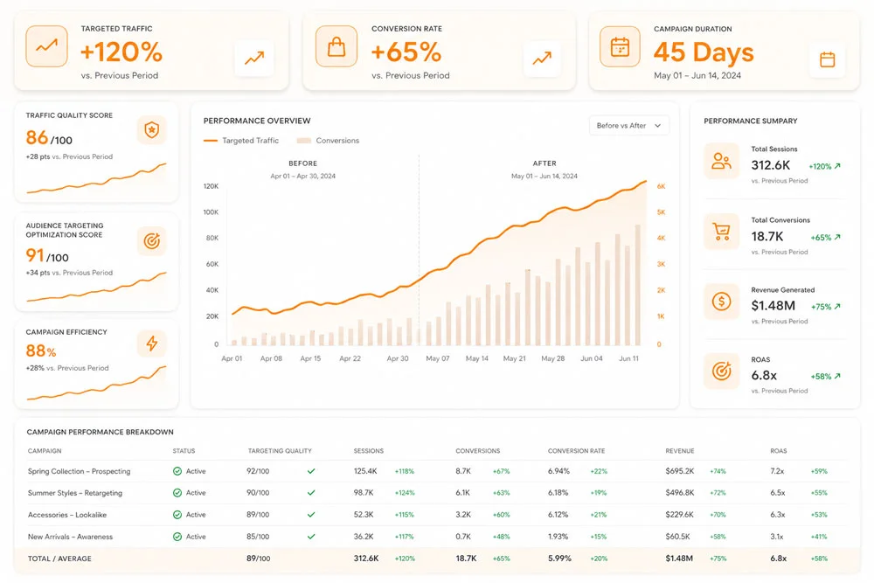Click the shopping bag Conversion Rate icon

coord(336,46)
